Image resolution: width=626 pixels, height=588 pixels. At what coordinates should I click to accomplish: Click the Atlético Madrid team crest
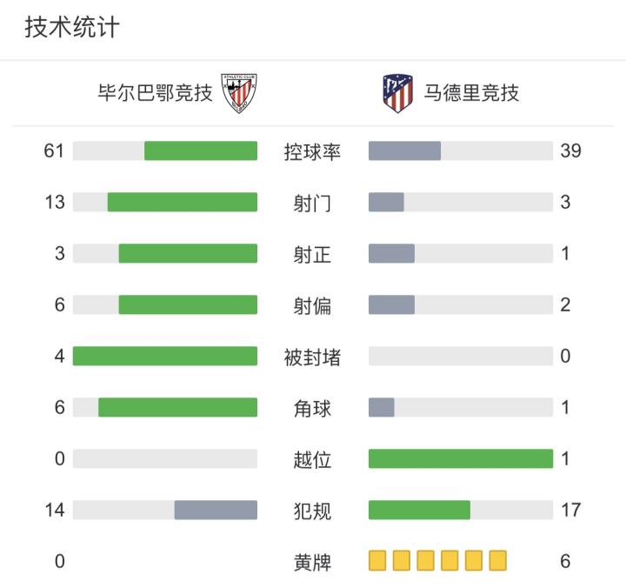398,94
